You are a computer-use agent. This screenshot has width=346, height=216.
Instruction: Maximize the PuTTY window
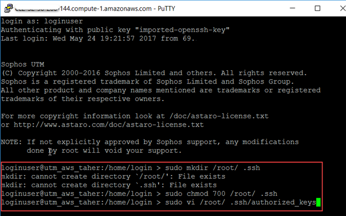317,9
